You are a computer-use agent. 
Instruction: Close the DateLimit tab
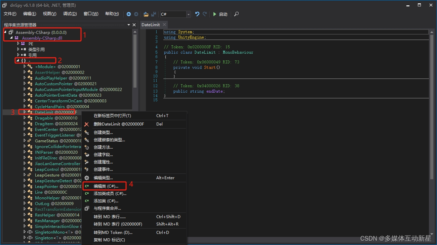164,24
